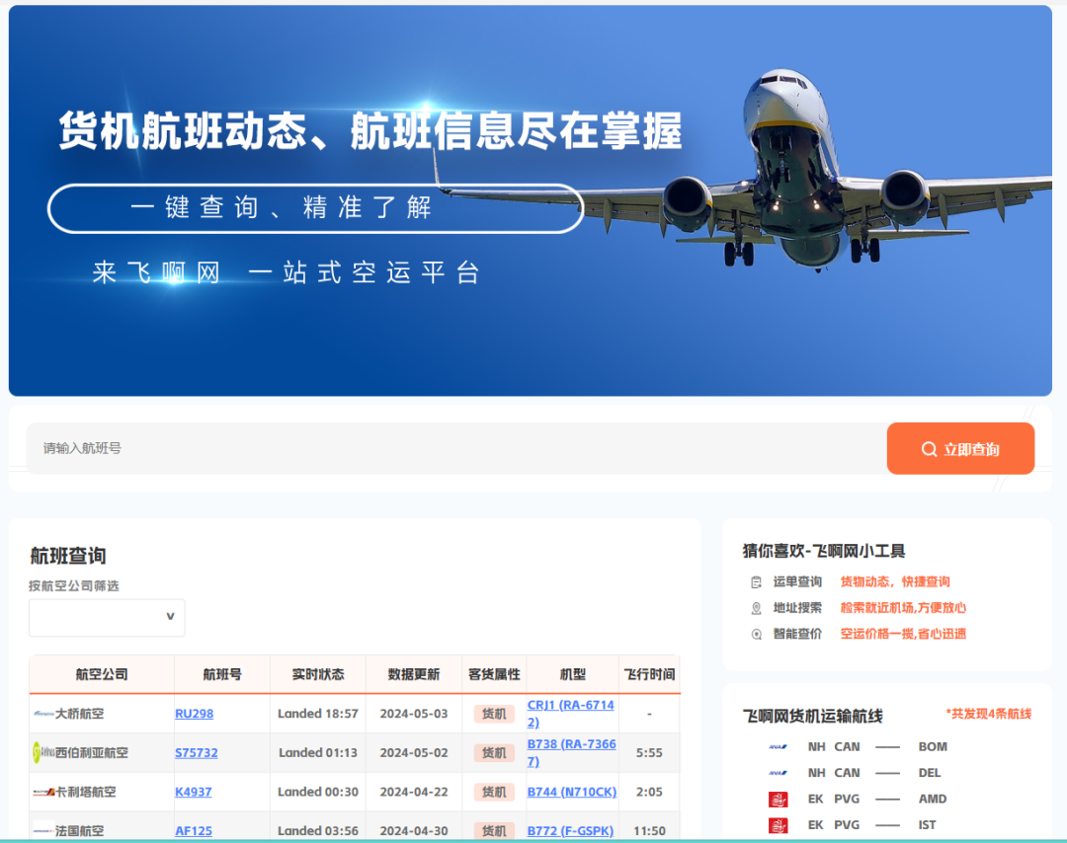This screenshot has height=843, width=1067.
Task: Click the 西伯利亚航空 airline logo
Action: click(x=43, y=752)
